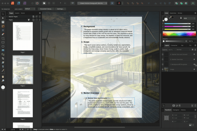Switch to Affinity Photo persona

click(25, 3)
